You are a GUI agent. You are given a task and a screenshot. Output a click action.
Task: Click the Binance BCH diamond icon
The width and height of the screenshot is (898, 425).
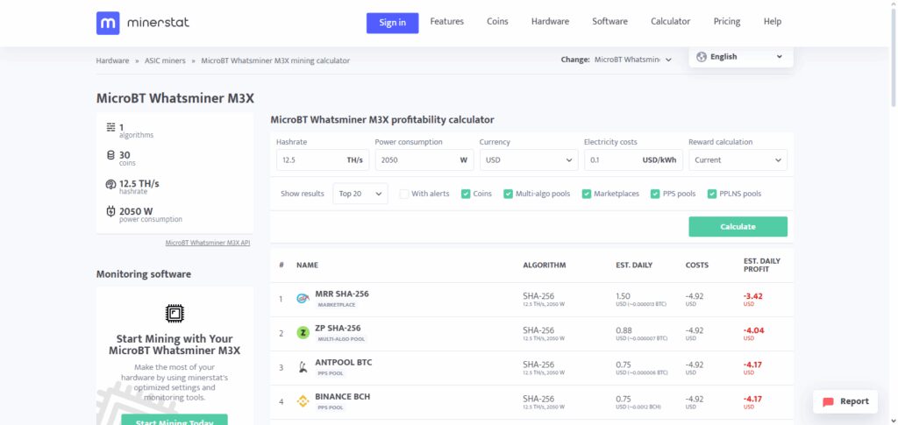(303, 401)
